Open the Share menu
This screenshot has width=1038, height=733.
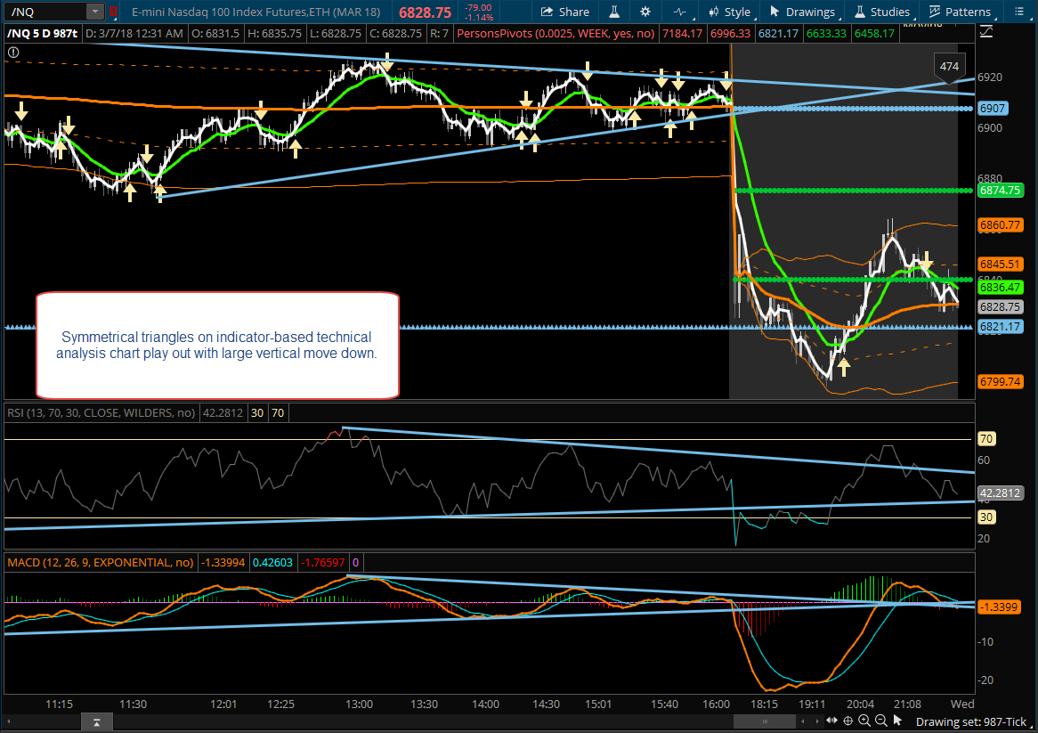point(564,12)
